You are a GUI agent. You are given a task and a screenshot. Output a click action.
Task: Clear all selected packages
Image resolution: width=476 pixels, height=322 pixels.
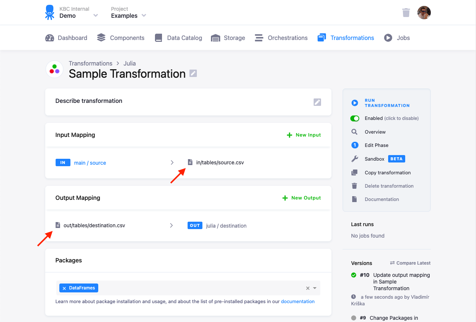(x=308, y=288)
